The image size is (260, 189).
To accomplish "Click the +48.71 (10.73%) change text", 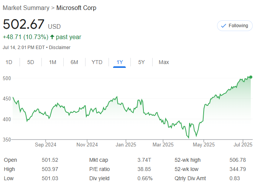I will pyautogui.click(x=26, y=37).
